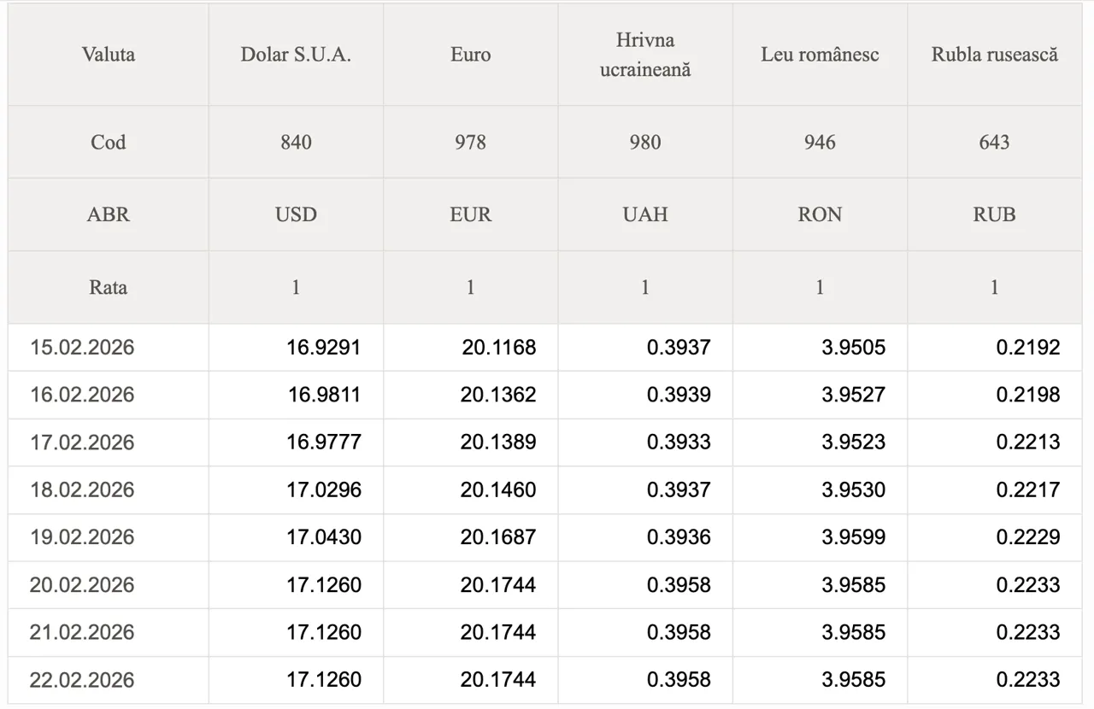The image size is (1094, 709).
Task: Click the Euro column header
Action: click(x=470, y=55)
